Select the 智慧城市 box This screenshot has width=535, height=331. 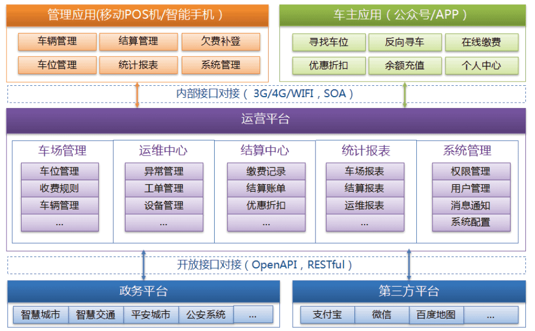coord(41,315)
